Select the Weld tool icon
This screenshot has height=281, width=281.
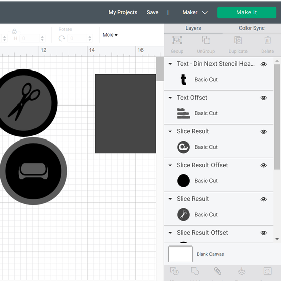pos(195,271)
